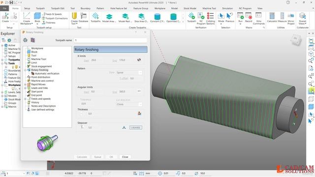
Task: Expand the Feeds and speeds tree node
Action: click(25, 99)
